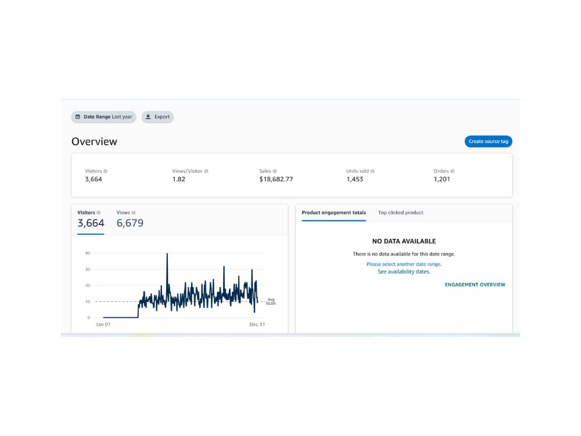Click the Overview heading
The image size is (581, 436).
tap(94, 142)
